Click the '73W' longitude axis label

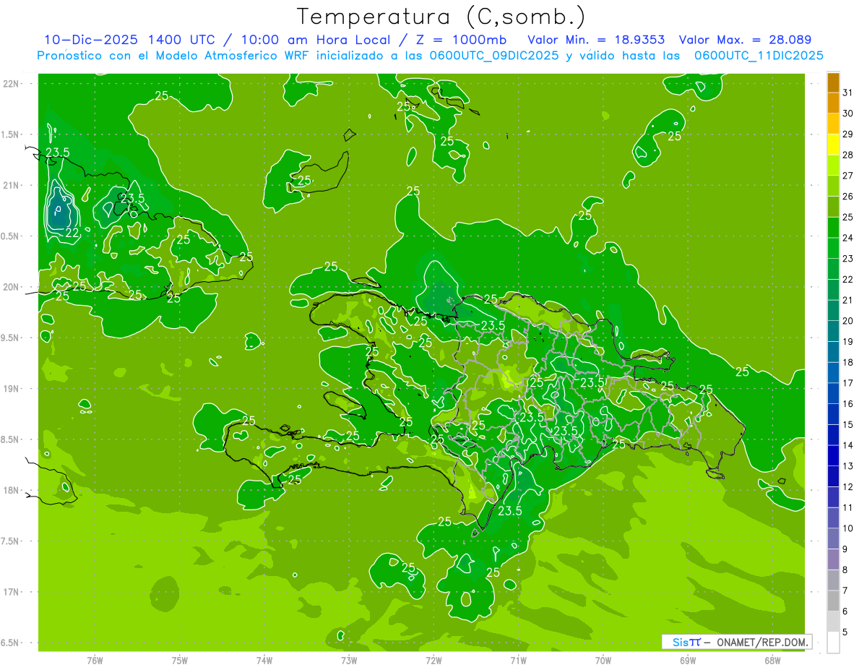point(349,661)
